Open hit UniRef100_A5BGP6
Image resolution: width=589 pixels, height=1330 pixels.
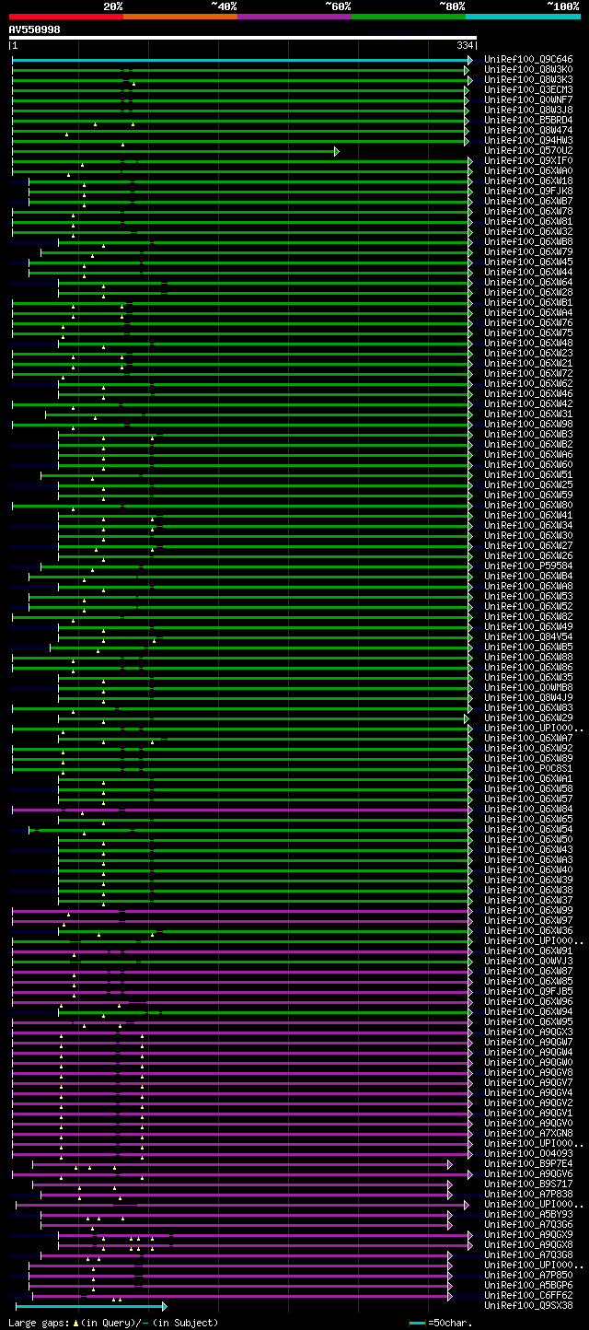tap(528, 1286)
